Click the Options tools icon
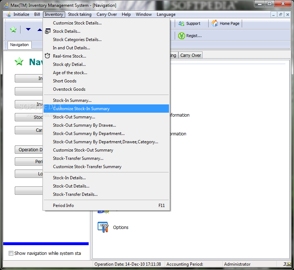 tap(103, 227)
